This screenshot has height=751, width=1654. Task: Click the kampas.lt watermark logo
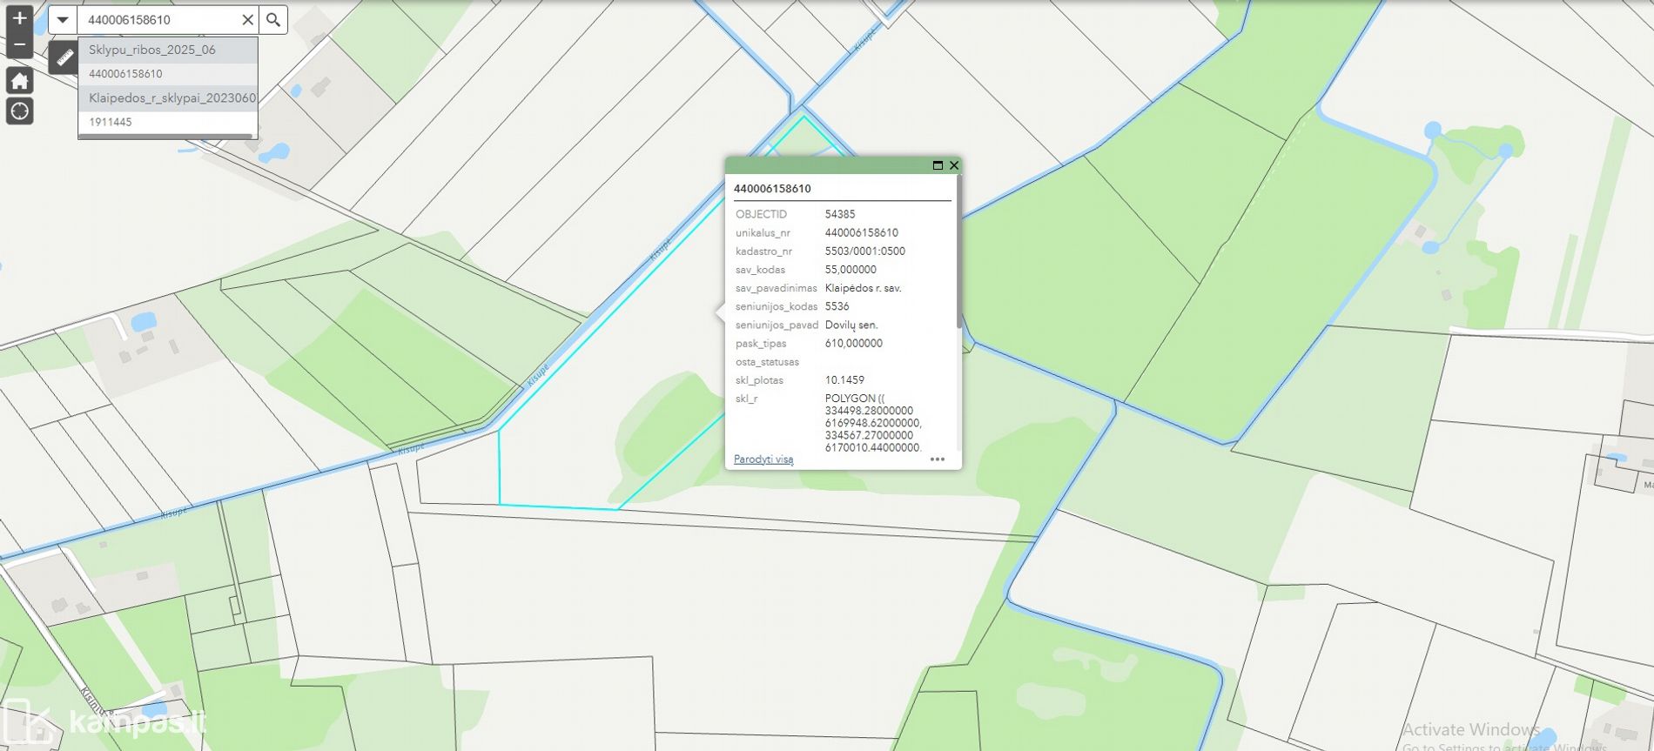pyautogui.click(x=104, y=721)
